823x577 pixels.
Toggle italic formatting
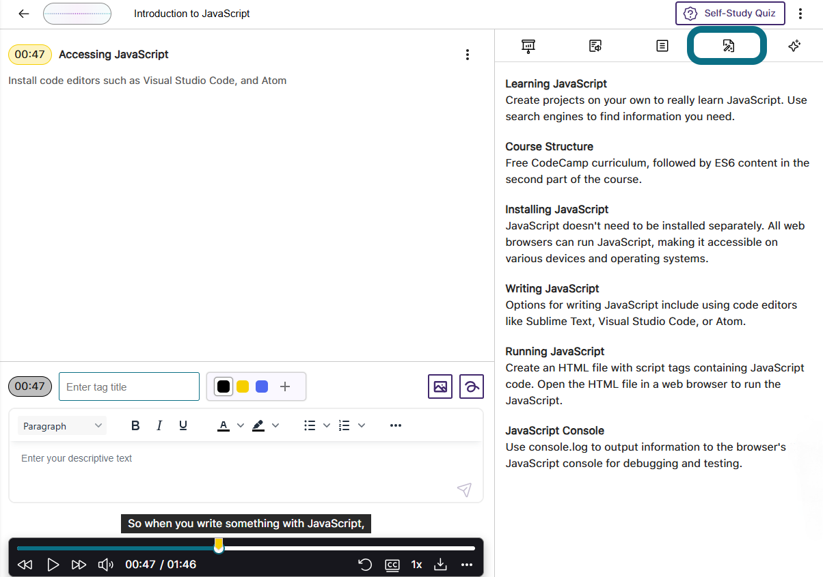click(x=159, y=425)
